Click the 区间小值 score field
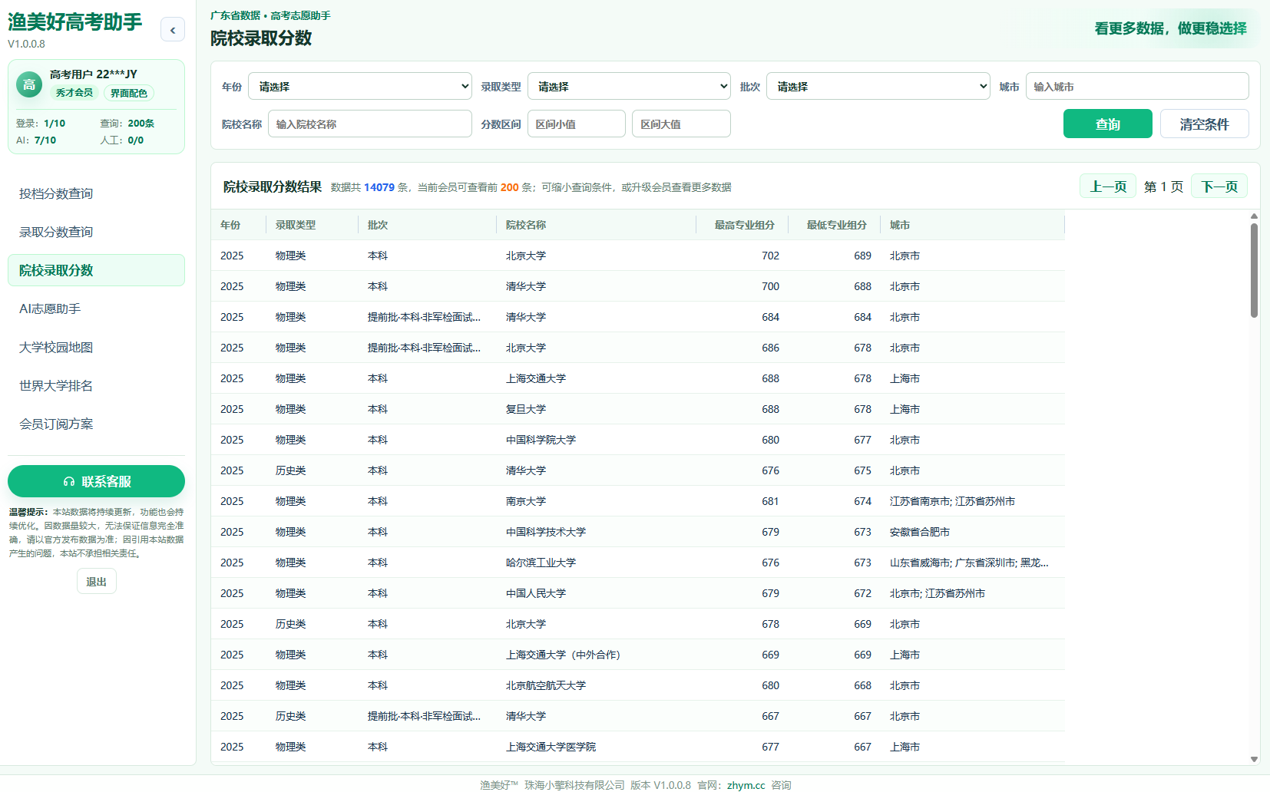 click(x=577, y=124)
